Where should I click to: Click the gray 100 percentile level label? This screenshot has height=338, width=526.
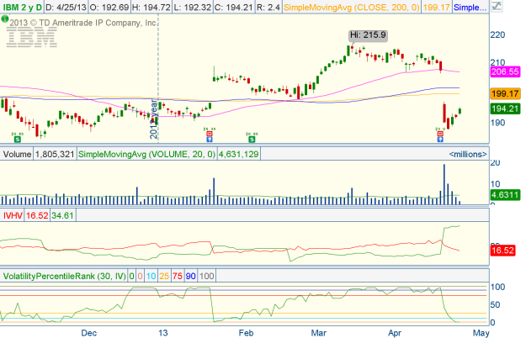pyautogui.click(x=206, y=276)
